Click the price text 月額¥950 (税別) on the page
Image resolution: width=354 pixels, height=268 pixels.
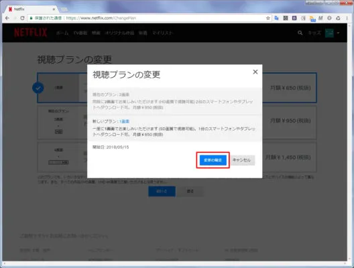(x=290, y=121)
